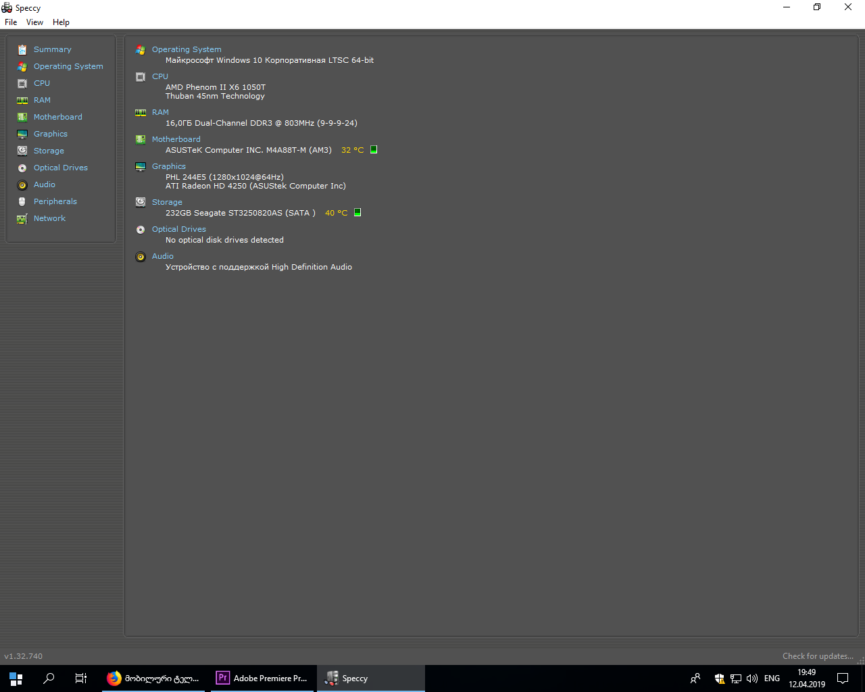
Task: Click the Optical Drives disc icon in the sidebar
Action: [x=22, y=168]
